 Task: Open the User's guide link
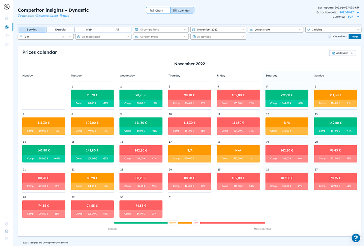26,16
